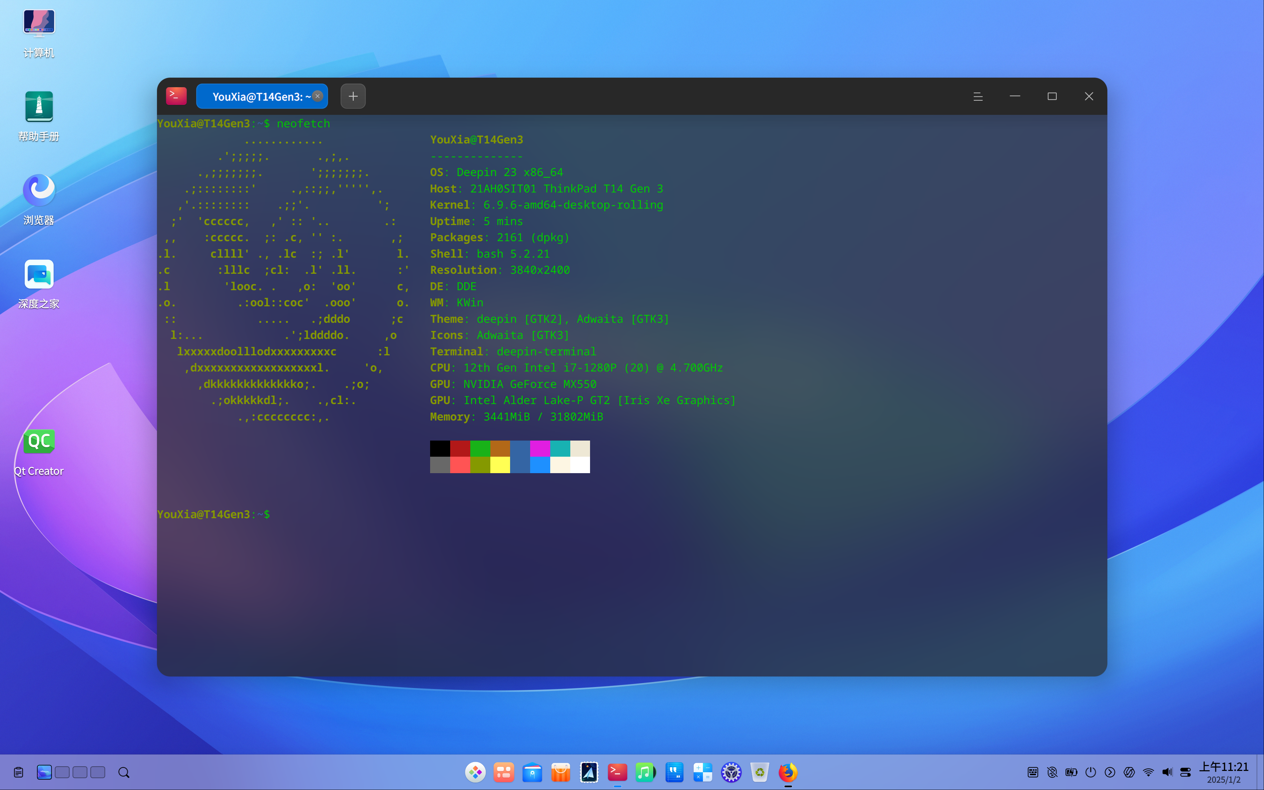Viewport: 1264px width, 790px height.
Task: Open Grand Search in the taskbar
Action: point(124,772)
